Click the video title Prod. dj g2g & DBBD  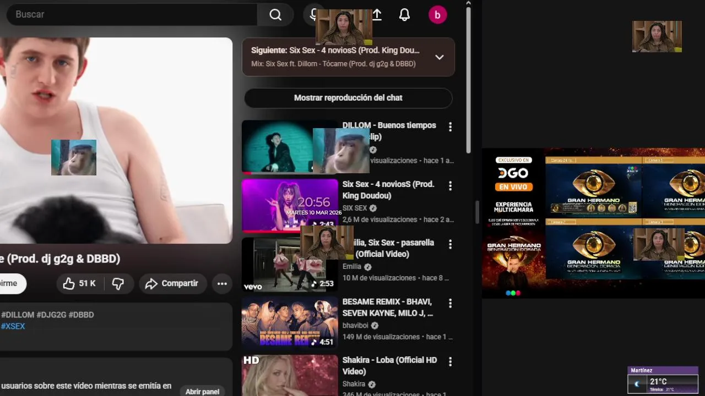(x=60, y=258)
